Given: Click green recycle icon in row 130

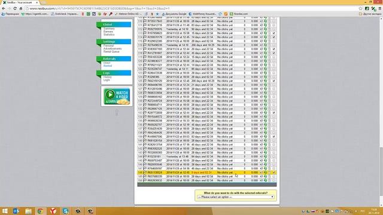Looking at the screenshot, I should point(266,101).
